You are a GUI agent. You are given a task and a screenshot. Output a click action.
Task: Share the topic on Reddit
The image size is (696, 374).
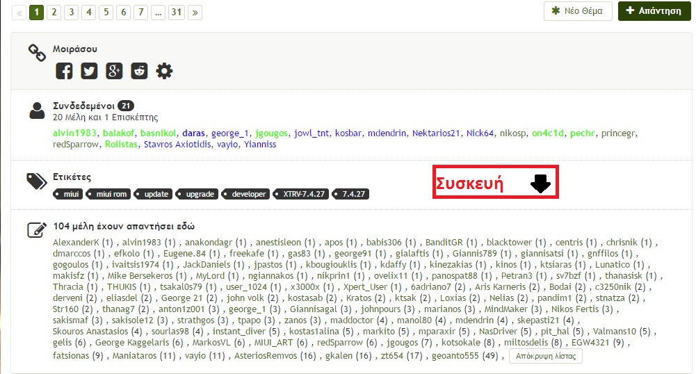tap(139, 71)
